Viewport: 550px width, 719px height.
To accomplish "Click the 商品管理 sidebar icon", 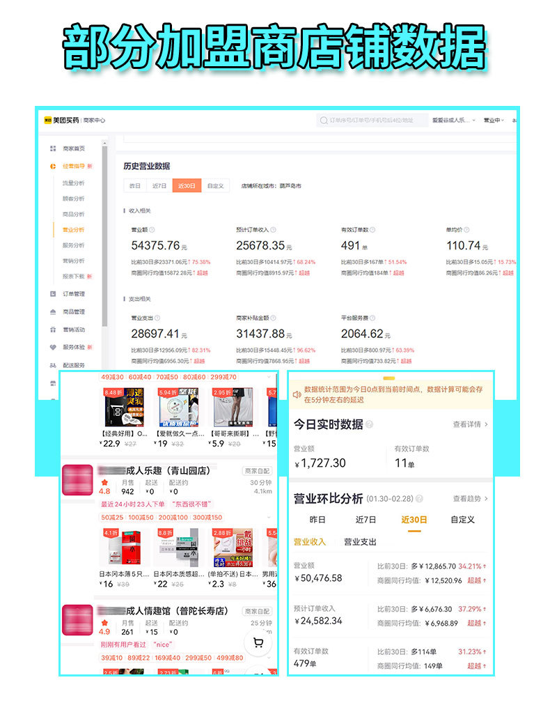I will (53, 312).
